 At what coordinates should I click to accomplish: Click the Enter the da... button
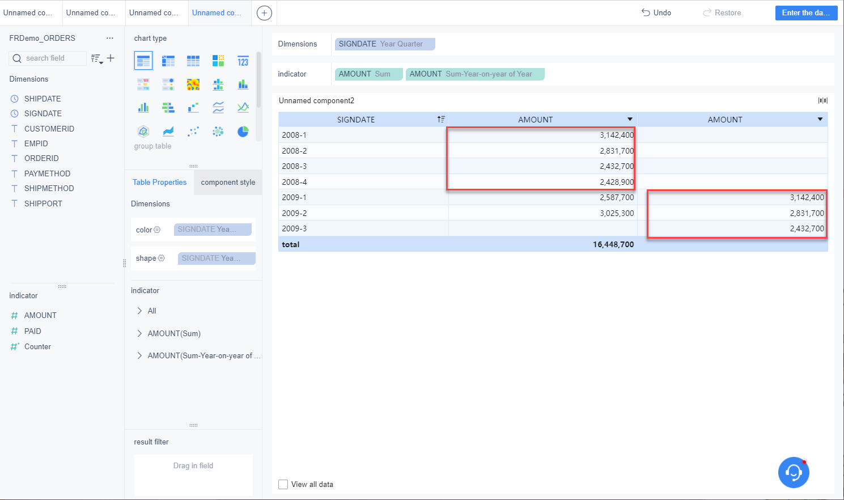[806, 13]
